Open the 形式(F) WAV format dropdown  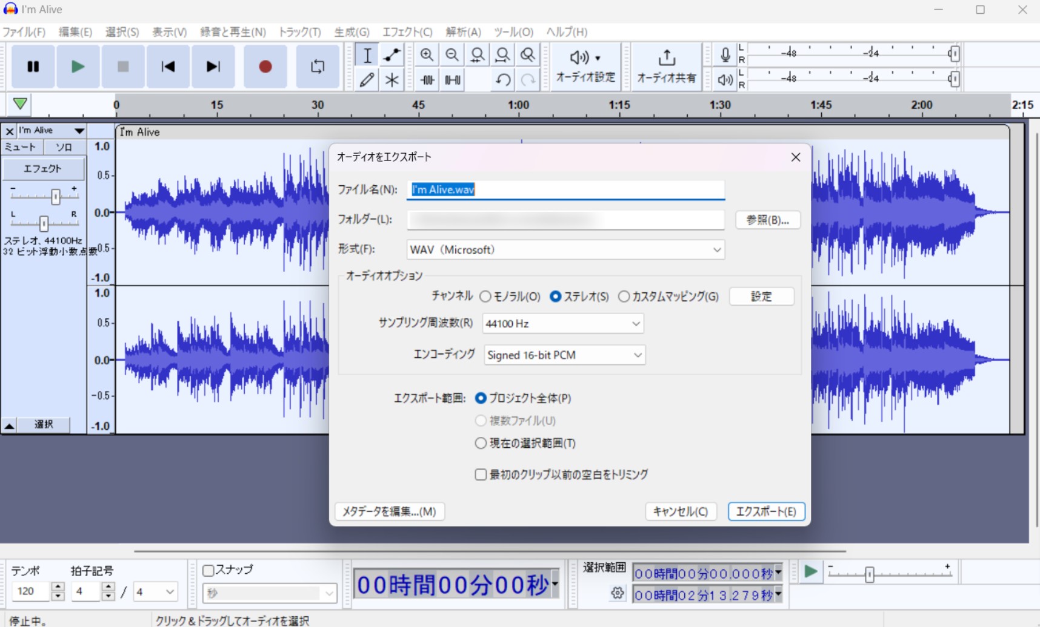pyautogui.click(x=565, y=250)
